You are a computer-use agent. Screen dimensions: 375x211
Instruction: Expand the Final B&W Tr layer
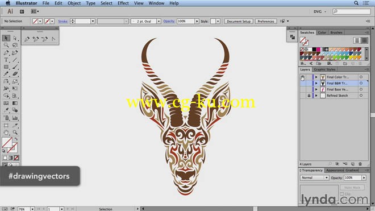(x=316, y=83)
